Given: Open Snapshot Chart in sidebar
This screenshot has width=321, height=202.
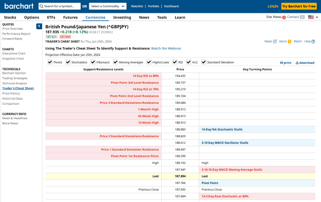Looking at the screenshot, I should (13, 59).
